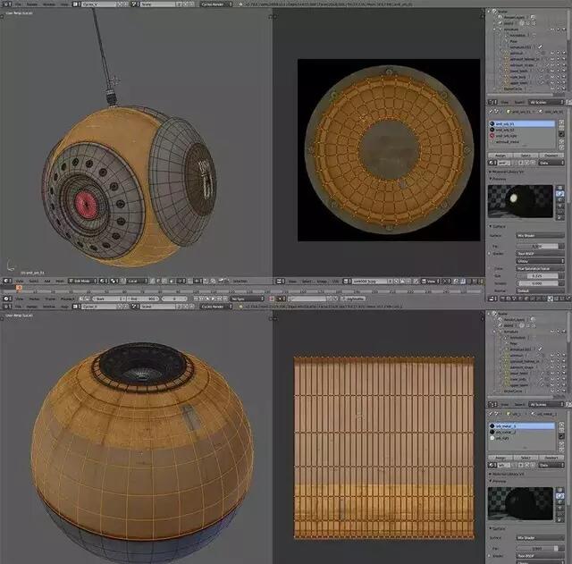
Task: Select third material slot, bottom window
Action: 522,438
